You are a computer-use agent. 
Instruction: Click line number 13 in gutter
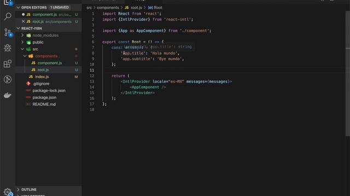[x=92, y=82]
